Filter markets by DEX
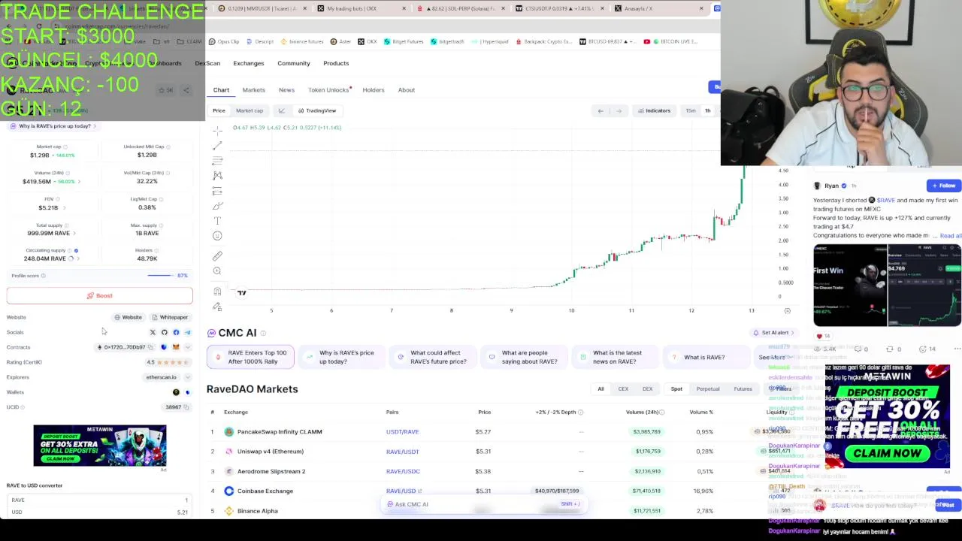Screen dimensions: 962x541 pyautogui.click(x=647, y=388)
